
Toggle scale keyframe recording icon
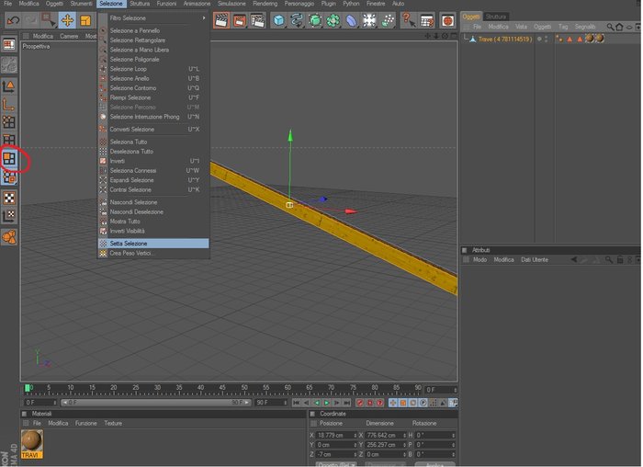click(x=402, y=403)
